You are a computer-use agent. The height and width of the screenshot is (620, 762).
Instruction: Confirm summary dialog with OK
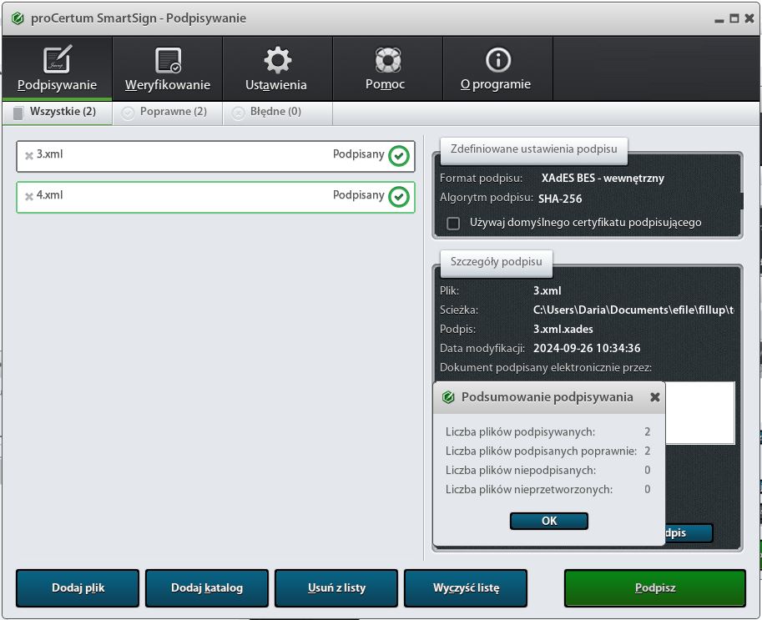(549, 521)
